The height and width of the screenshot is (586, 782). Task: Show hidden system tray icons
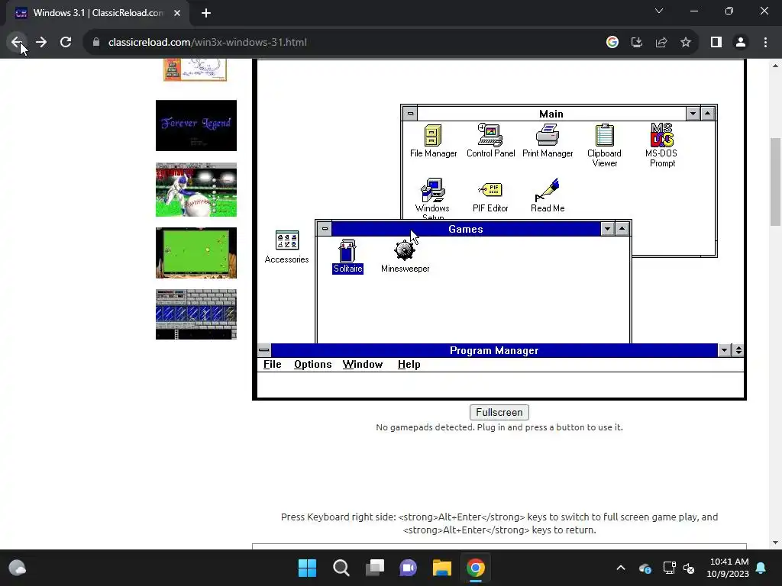pyautogui.click(x=620, y=568)
